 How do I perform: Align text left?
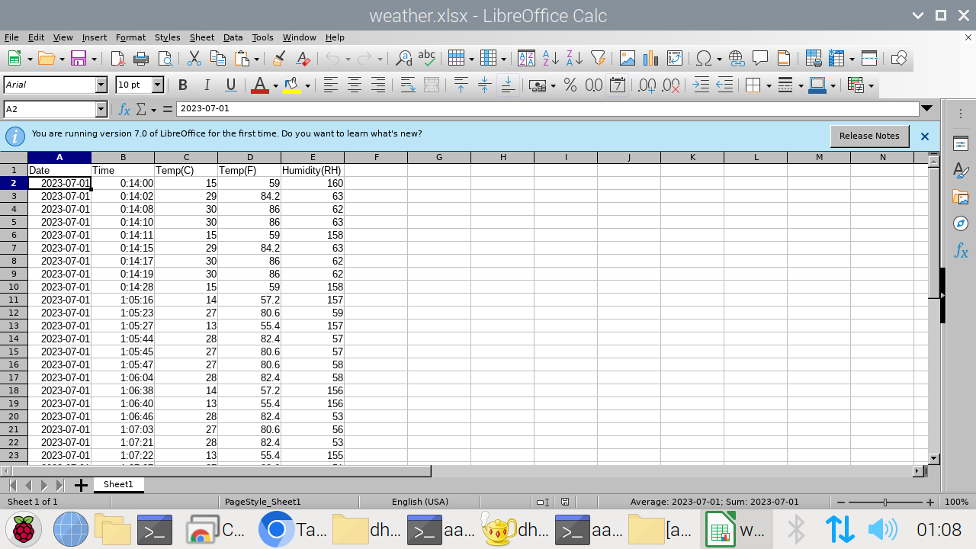[x=330, y=85]
